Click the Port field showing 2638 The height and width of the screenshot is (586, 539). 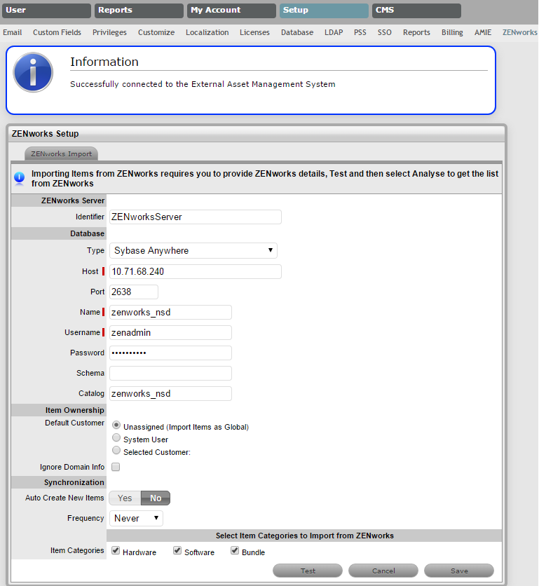[133, 292]
